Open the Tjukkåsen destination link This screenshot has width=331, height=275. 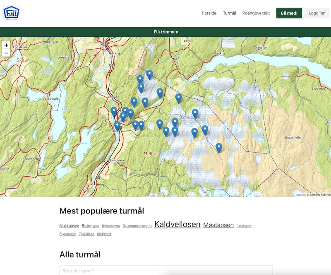86,234
